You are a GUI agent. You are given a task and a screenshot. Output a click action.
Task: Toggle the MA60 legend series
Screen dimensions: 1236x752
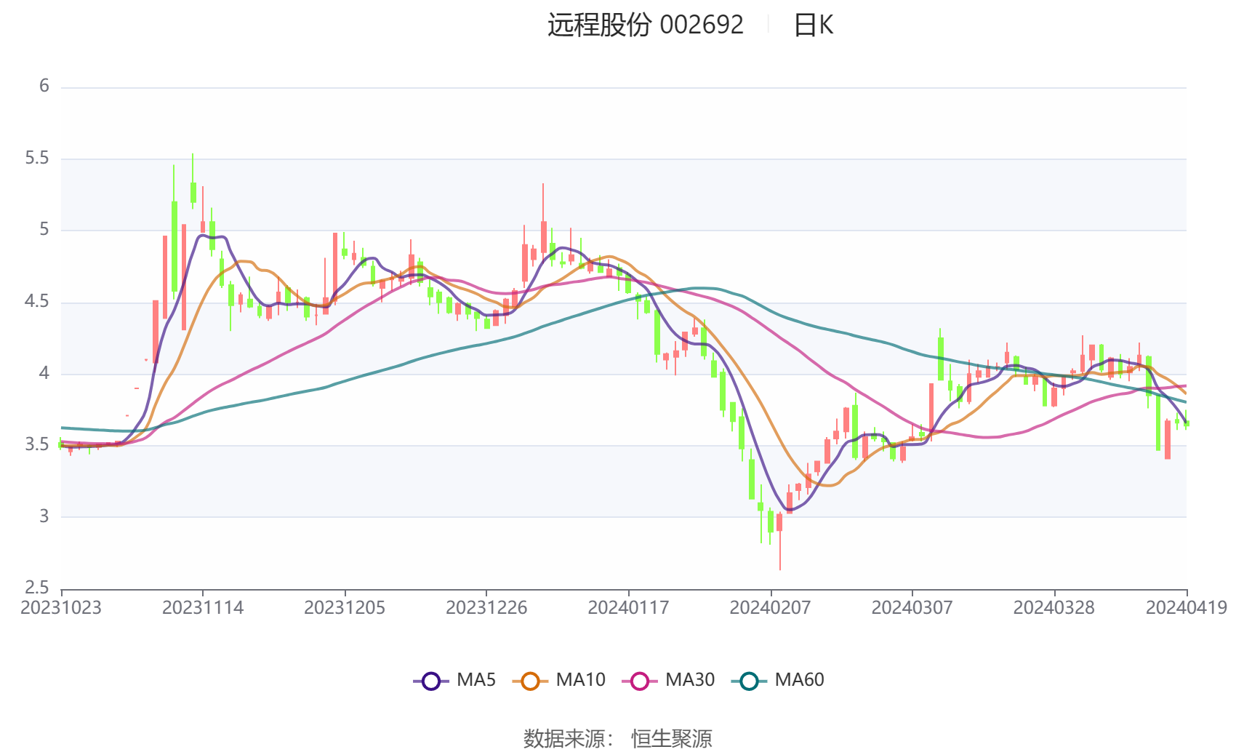[x=778, y=681]
